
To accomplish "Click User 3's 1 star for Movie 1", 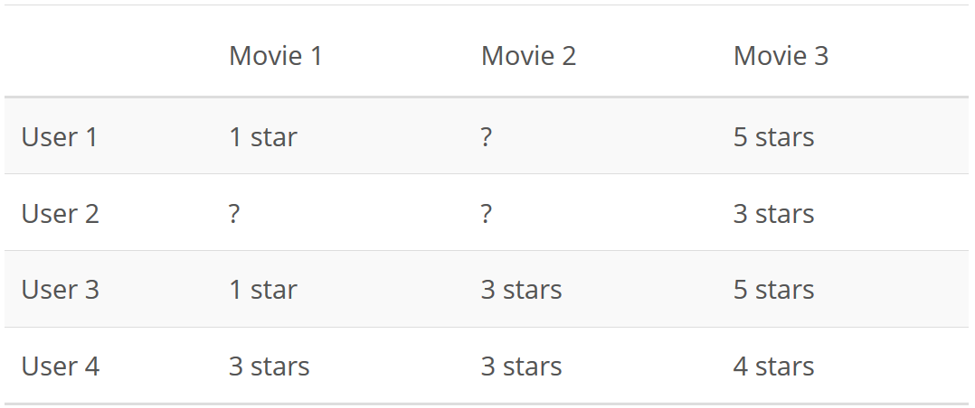I will (263, 290).
